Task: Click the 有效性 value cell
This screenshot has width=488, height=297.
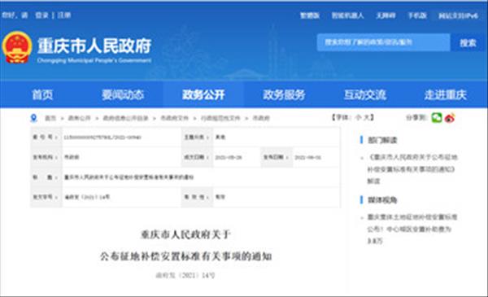Action: [x=277, y=197]
